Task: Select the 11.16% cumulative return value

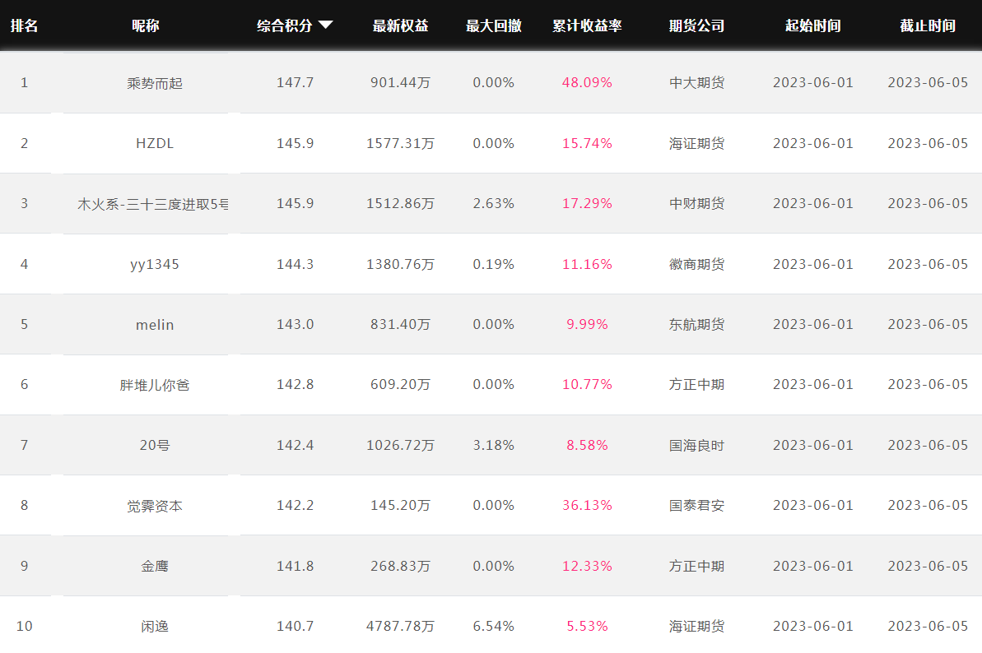Action: point(587,264)
